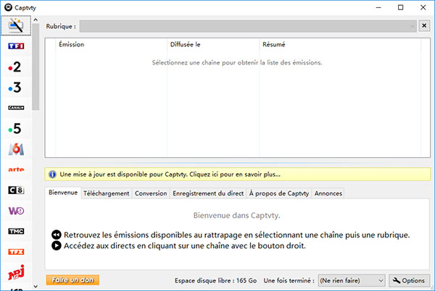Show the À propos de Captvty tab
This screenshot has width=435, height=291.
[x=279, y=193]
